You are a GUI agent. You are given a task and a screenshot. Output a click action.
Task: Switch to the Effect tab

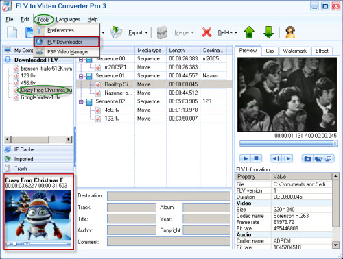point(322,51)
